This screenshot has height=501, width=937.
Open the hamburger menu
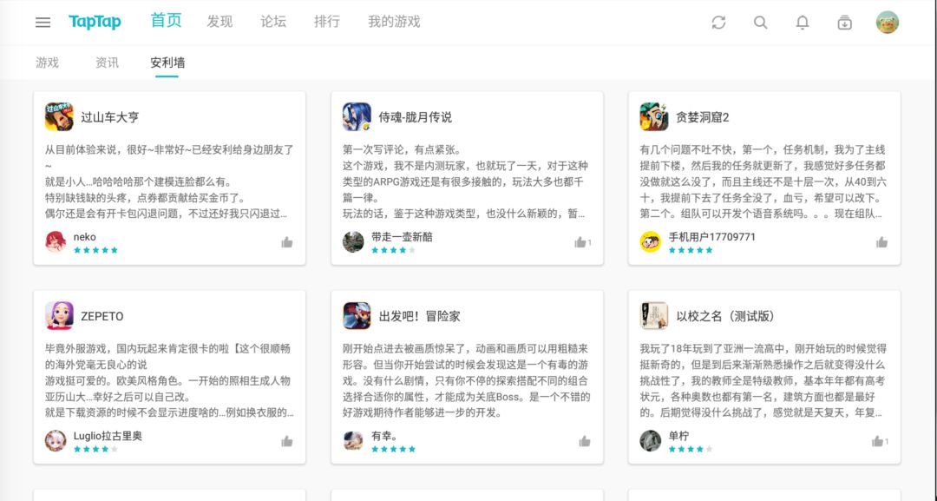(x=43, y=23)
